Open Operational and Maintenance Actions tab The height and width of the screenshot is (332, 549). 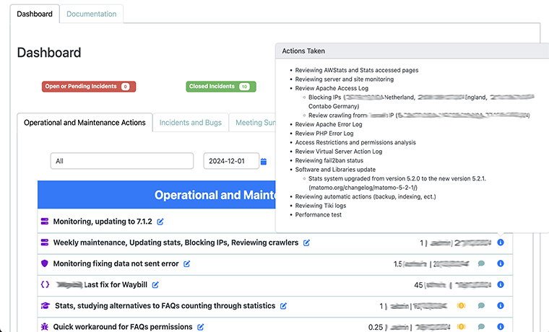(x=85, y=123)
